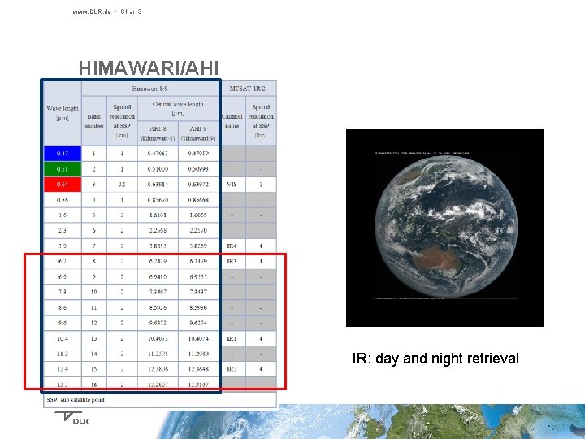Select the 'MTSAT-1R/2' table header
Viewport: 585px width, 439px height.
tap(247, 89)
